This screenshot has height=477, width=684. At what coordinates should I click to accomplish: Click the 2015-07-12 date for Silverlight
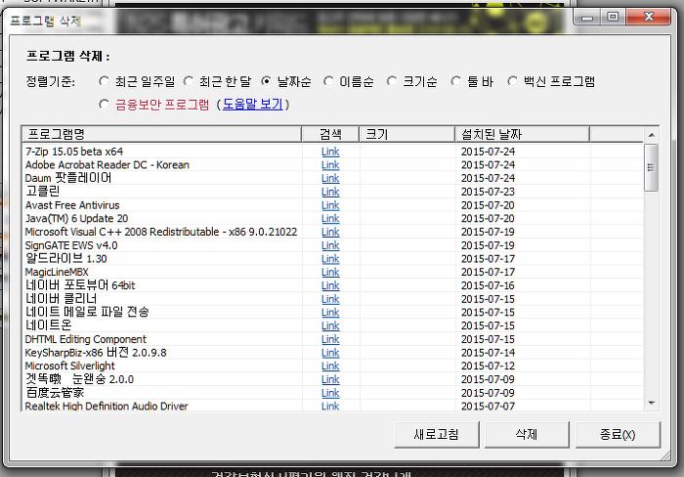tap(488, 366)
